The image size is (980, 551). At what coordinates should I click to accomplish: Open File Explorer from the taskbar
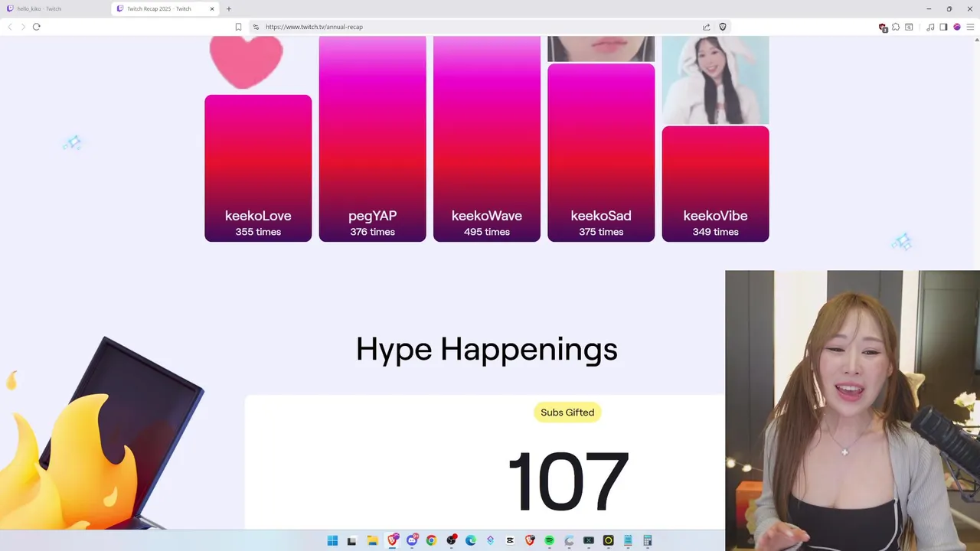372,540
